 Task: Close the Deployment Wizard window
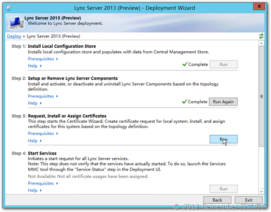(259, 6)
